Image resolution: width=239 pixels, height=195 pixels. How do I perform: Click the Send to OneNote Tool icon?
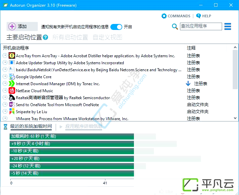pos(12,104)
